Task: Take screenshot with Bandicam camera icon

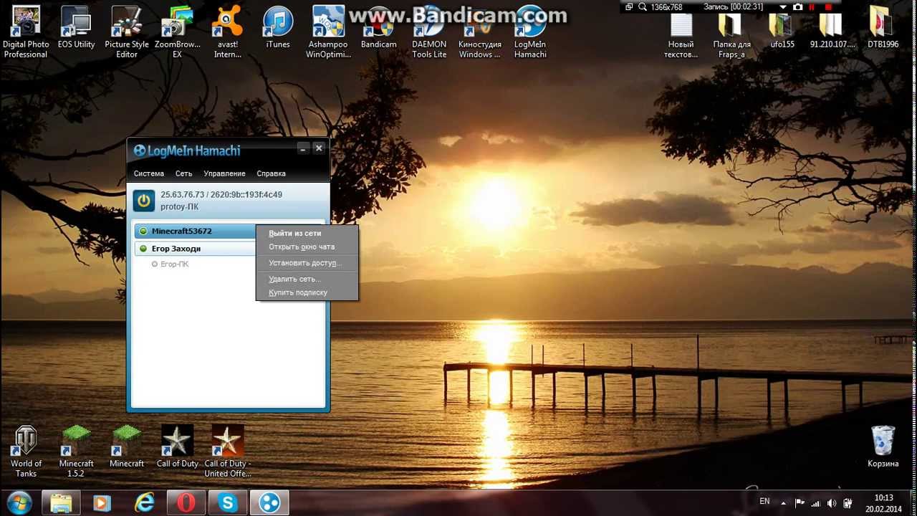Action: pos(798,6)
